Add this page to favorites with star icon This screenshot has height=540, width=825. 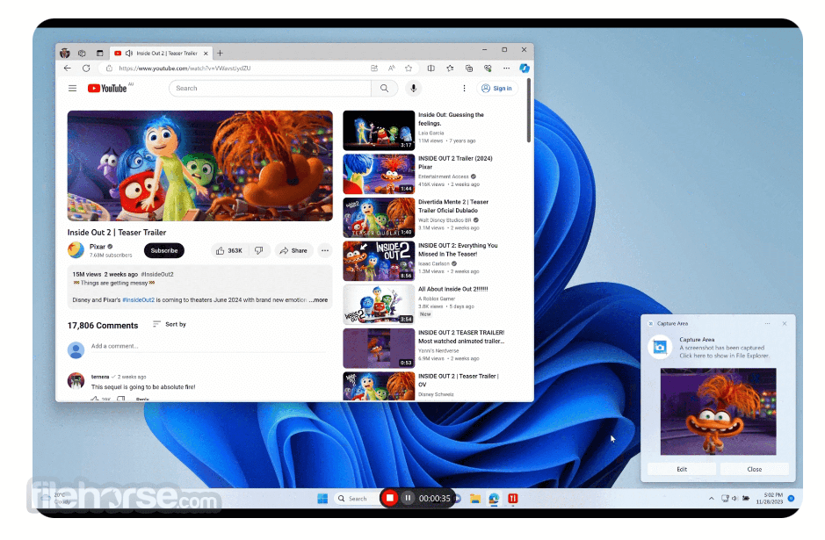pos(409,68)
